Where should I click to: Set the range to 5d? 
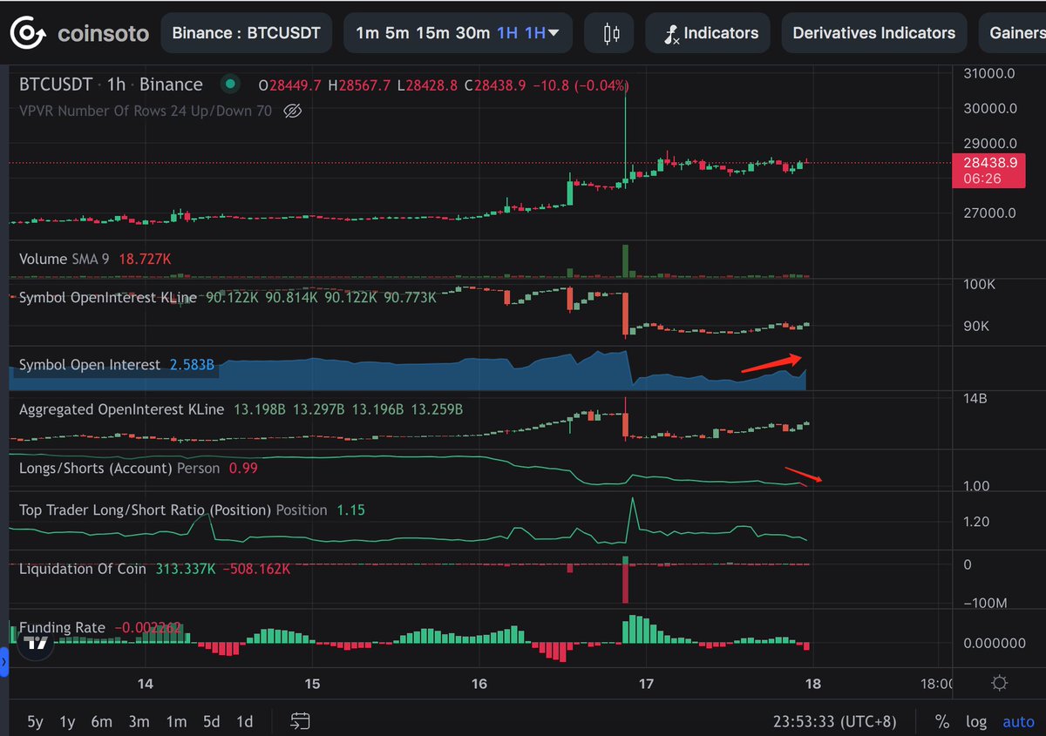pos(212,721)
